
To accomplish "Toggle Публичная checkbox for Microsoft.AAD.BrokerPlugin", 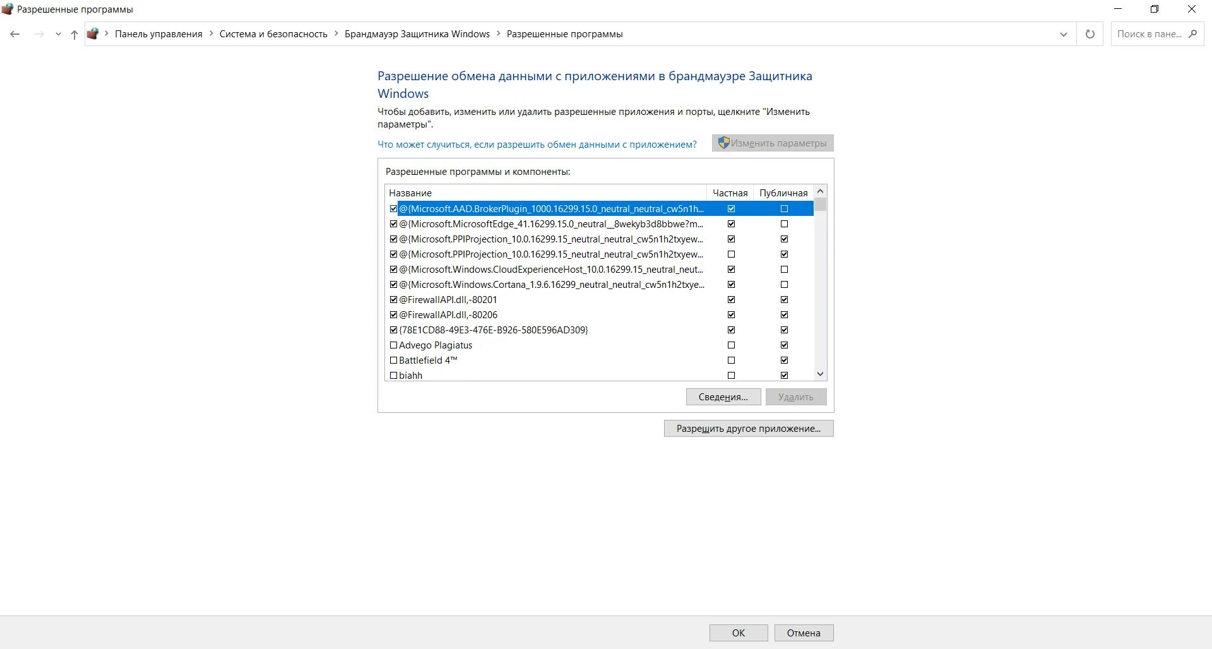I will 784,209.
